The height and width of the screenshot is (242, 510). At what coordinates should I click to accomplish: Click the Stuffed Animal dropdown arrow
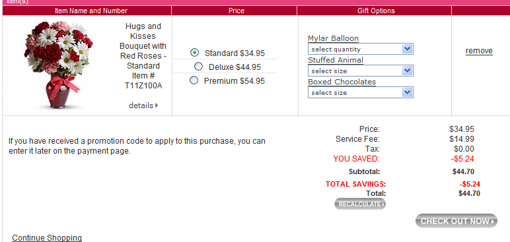tap(407, 71)
